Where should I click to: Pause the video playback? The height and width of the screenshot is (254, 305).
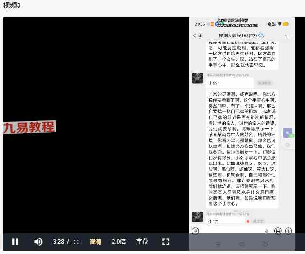[15, 242]
